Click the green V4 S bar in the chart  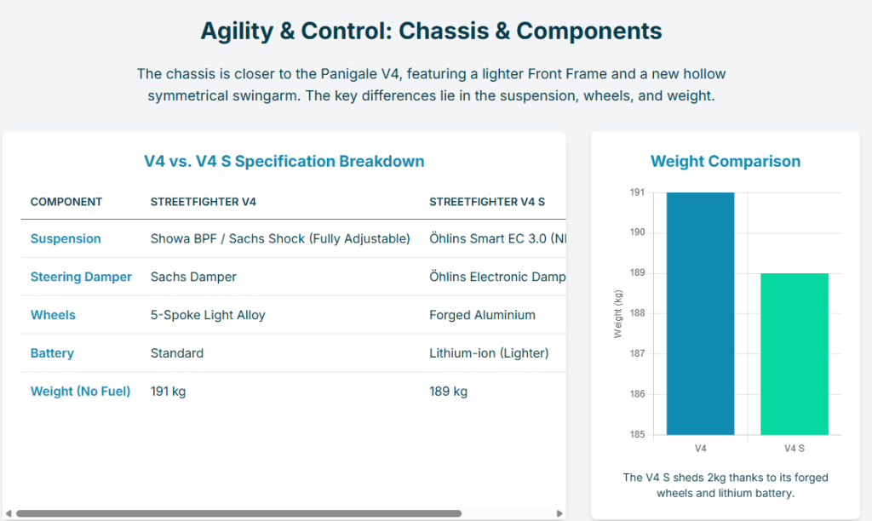tap(794, 353)
